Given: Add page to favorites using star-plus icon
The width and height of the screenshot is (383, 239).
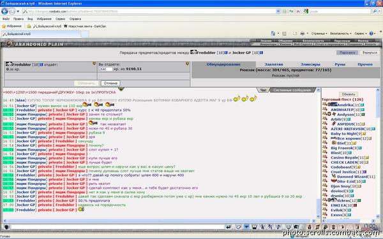Looking at the screenshot, I should click(x=29, y=26).
